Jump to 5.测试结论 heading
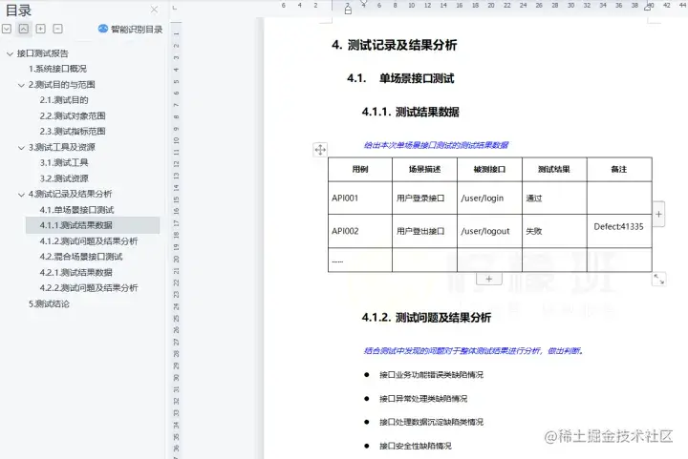Screen dimensions: 688x459 (x=49, y=303)
